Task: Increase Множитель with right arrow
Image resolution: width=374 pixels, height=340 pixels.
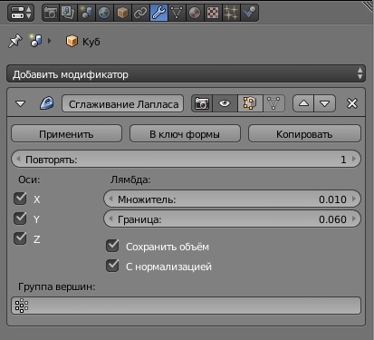Action: (354, 199)
